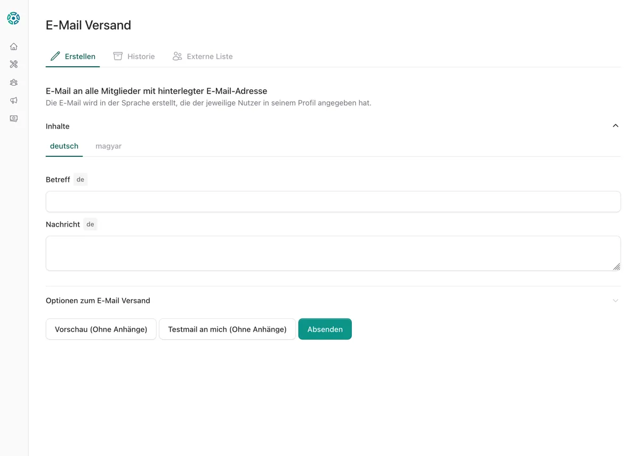Viewport: 636px width, 456px height.
Task: Open the tools section via wrench icon
Action: point(13,64)
